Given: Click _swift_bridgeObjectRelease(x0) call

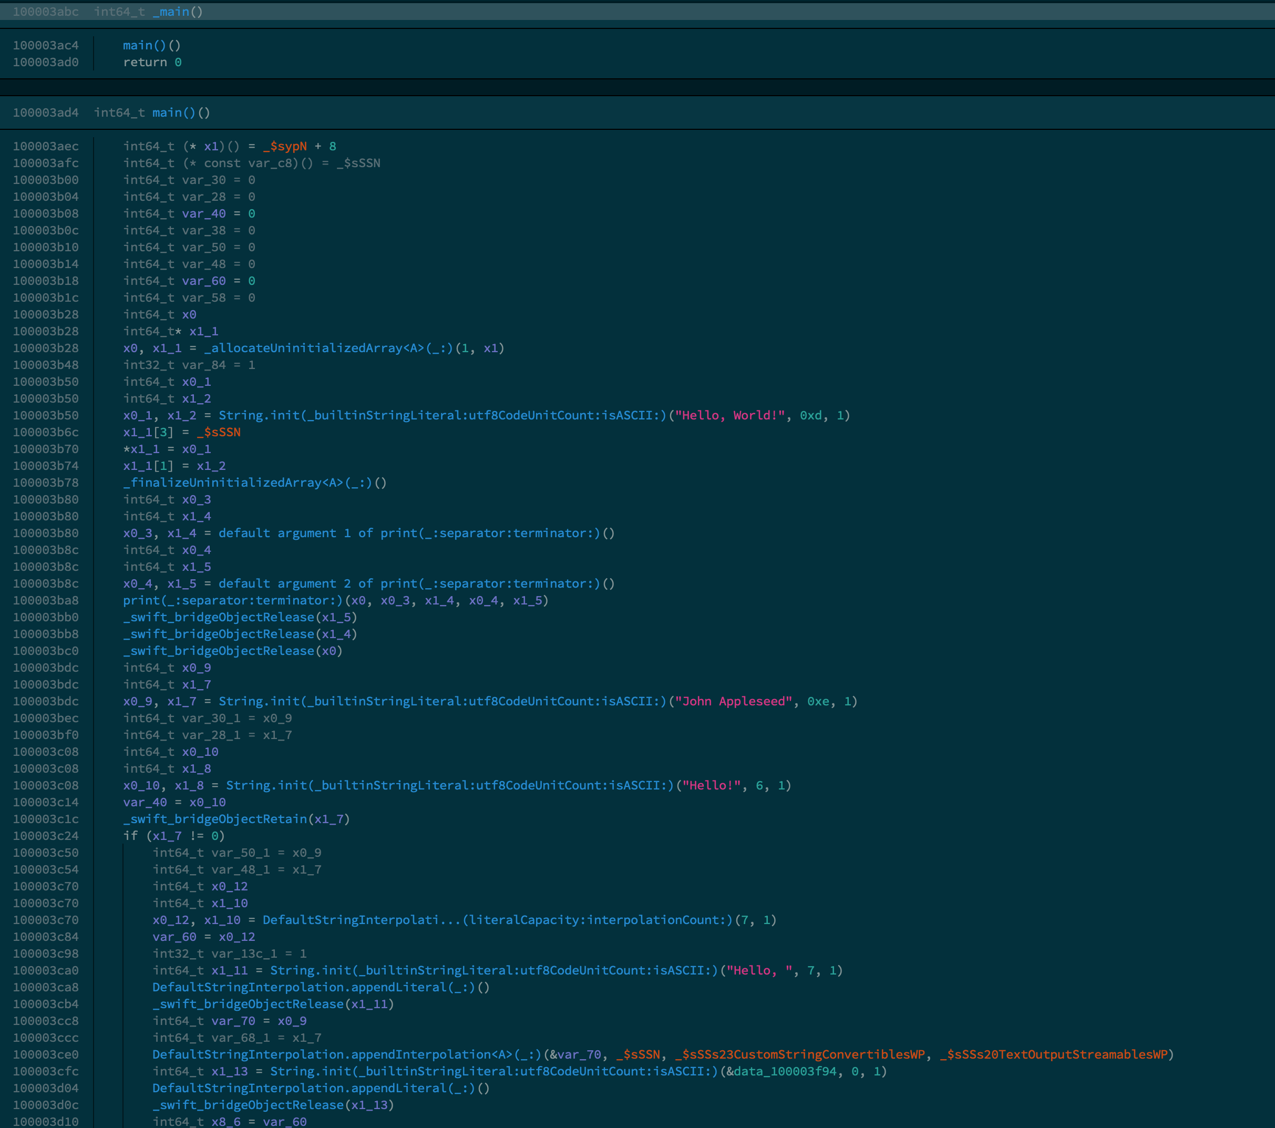Looking at the screenshot, I should click(233, 652).
